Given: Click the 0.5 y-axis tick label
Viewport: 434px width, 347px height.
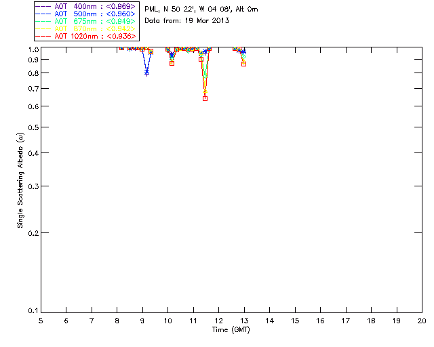Looking at the screenshot, I should pos(33,127).
